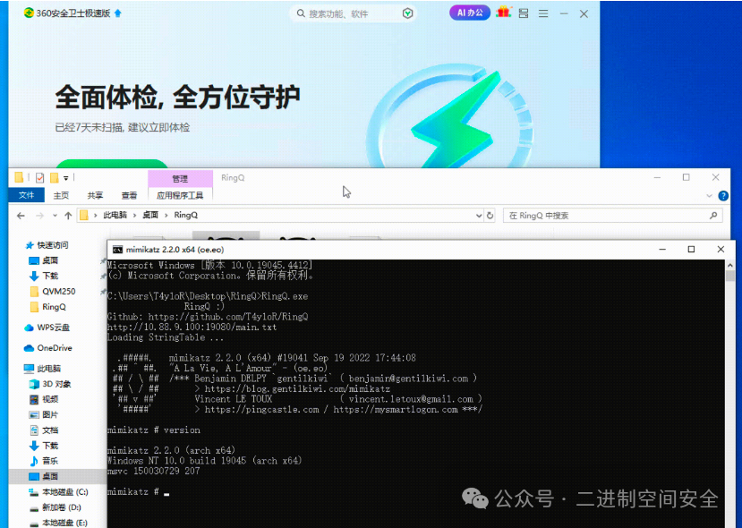The image size is (742, 528).
Task: Open the RingQ folder in sidebar
Action: click(47, 307)
